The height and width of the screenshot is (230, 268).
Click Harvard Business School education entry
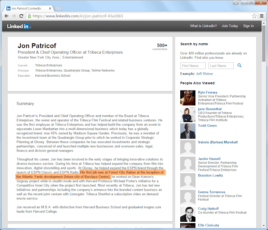pyautogui.click(x=53, y=75)
